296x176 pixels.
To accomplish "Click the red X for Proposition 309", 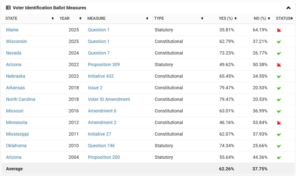I will [x=279, y=65].
